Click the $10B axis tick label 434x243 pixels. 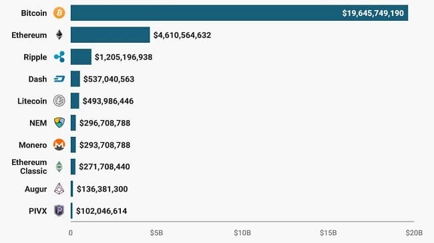click(x=242, y=233)
